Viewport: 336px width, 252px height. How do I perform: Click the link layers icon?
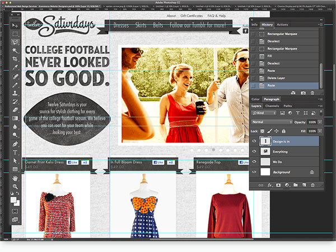[x=260, y=184]
